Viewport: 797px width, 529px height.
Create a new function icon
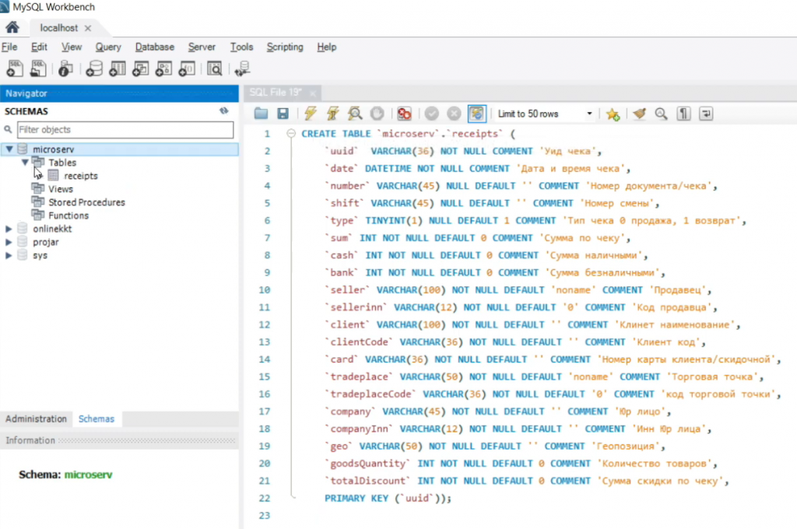187,68
